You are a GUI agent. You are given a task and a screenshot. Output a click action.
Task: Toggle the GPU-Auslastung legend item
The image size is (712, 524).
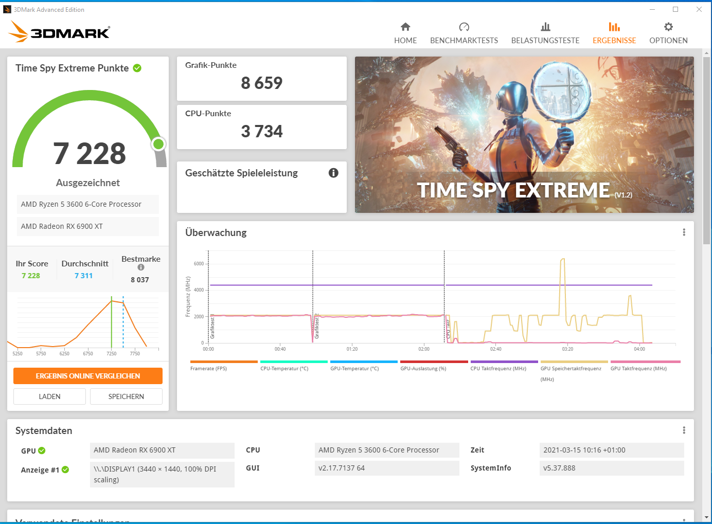(434, 366)
